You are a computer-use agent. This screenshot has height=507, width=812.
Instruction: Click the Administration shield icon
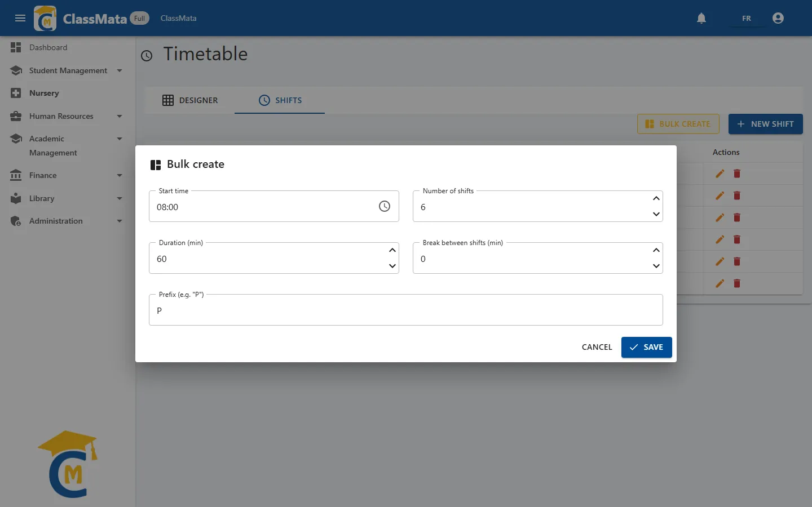(x=16, y=221)
